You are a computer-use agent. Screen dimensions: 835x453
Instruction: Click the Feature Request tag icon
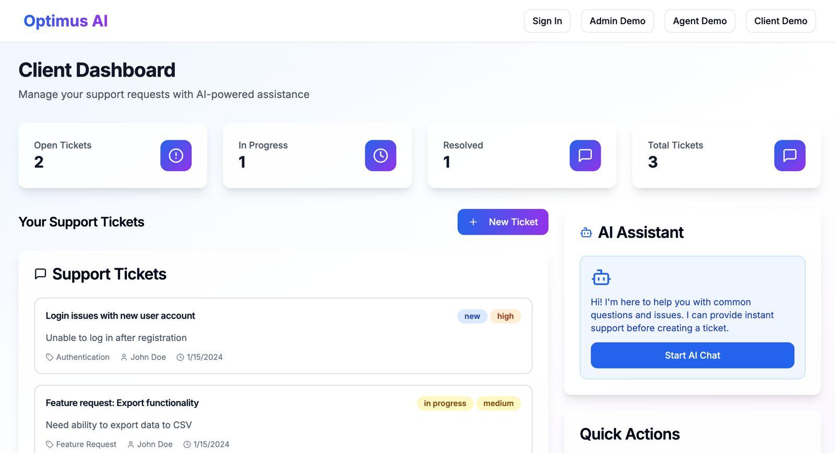[50, 445]
